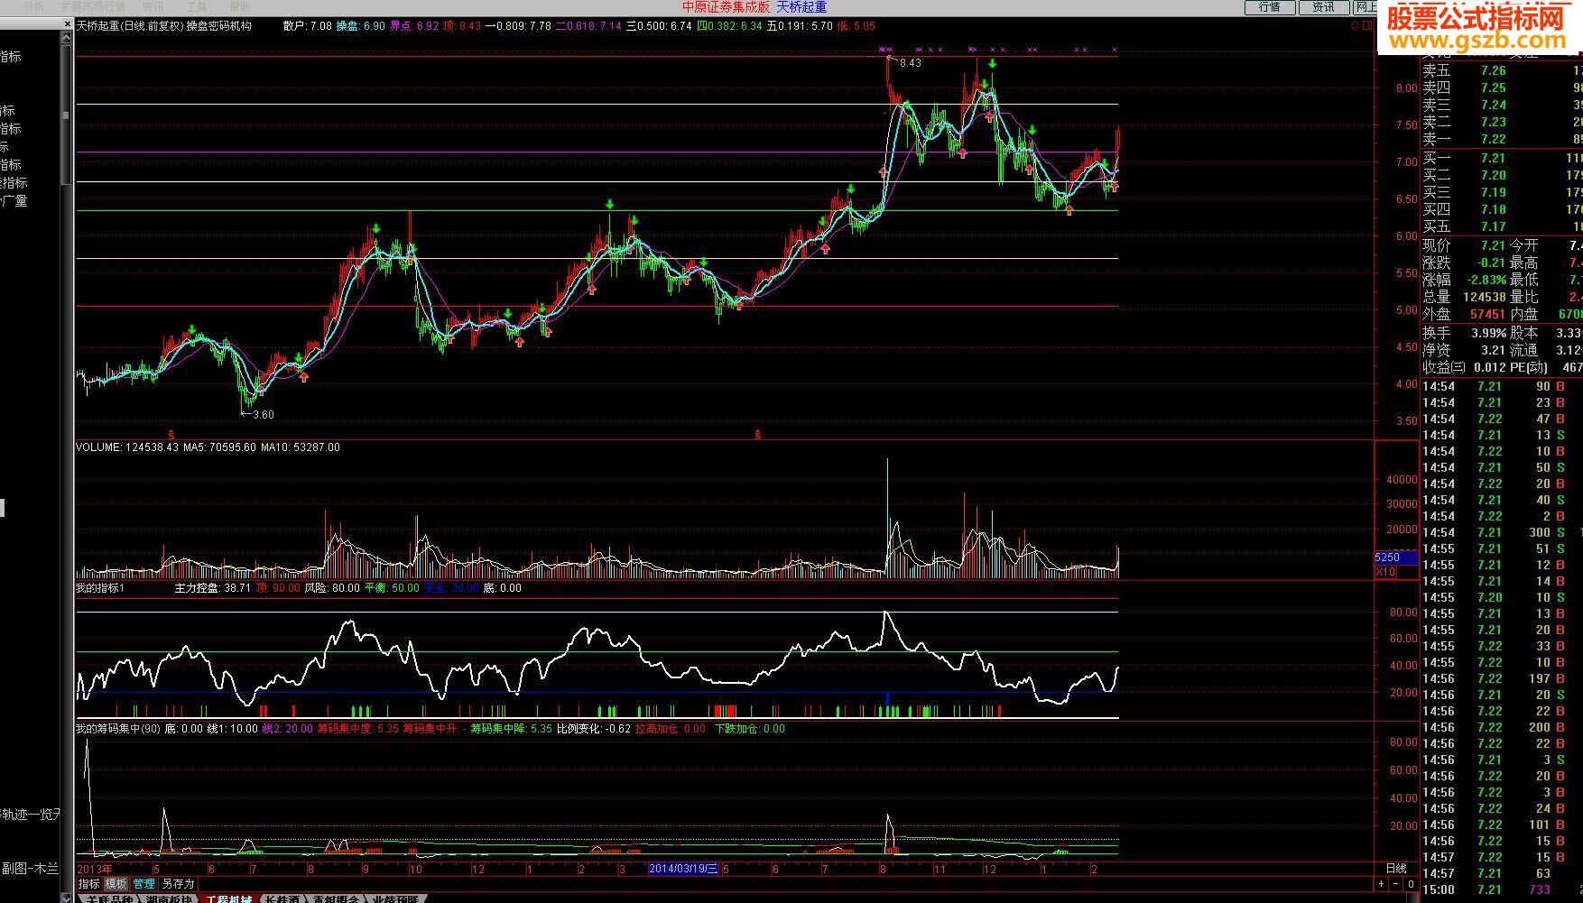
Task: Open the 分析 menu
Action: pyautogui.click(x=34, y=6)
